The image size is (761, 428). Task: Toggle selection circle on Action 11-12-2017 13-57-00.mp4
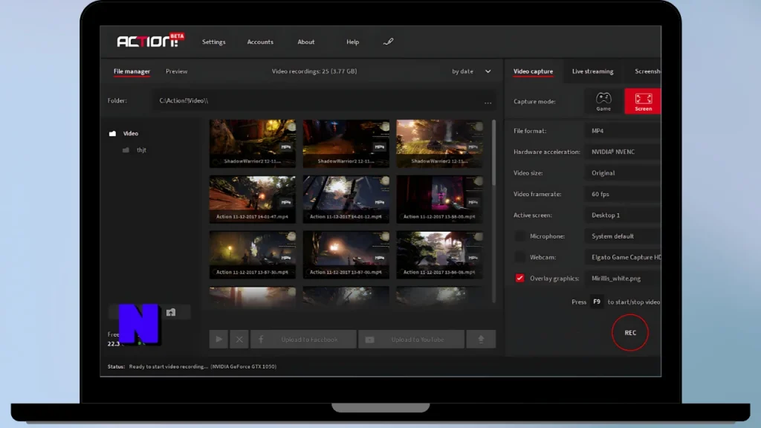(385, 236)
